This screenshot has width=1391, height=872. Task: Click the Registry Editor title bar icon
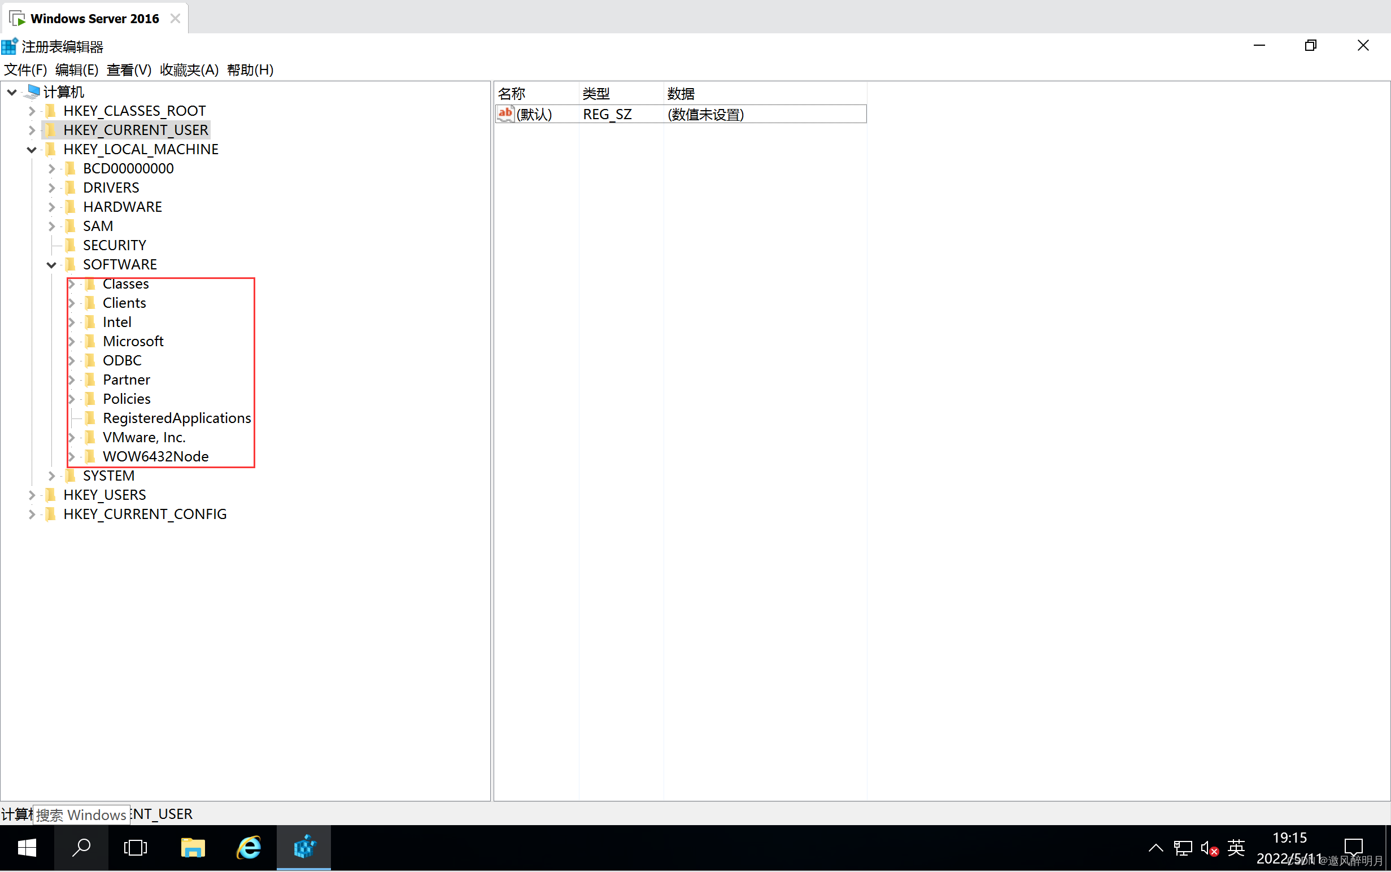click(x=9, y=46)
